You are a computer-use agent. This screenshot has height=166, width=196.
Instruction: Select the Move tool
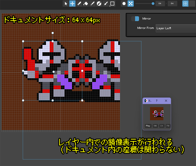point(72,4)
